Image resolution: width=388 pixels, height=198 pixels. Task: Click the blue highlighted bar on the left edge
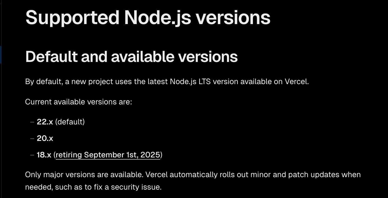tap(1, 55)
